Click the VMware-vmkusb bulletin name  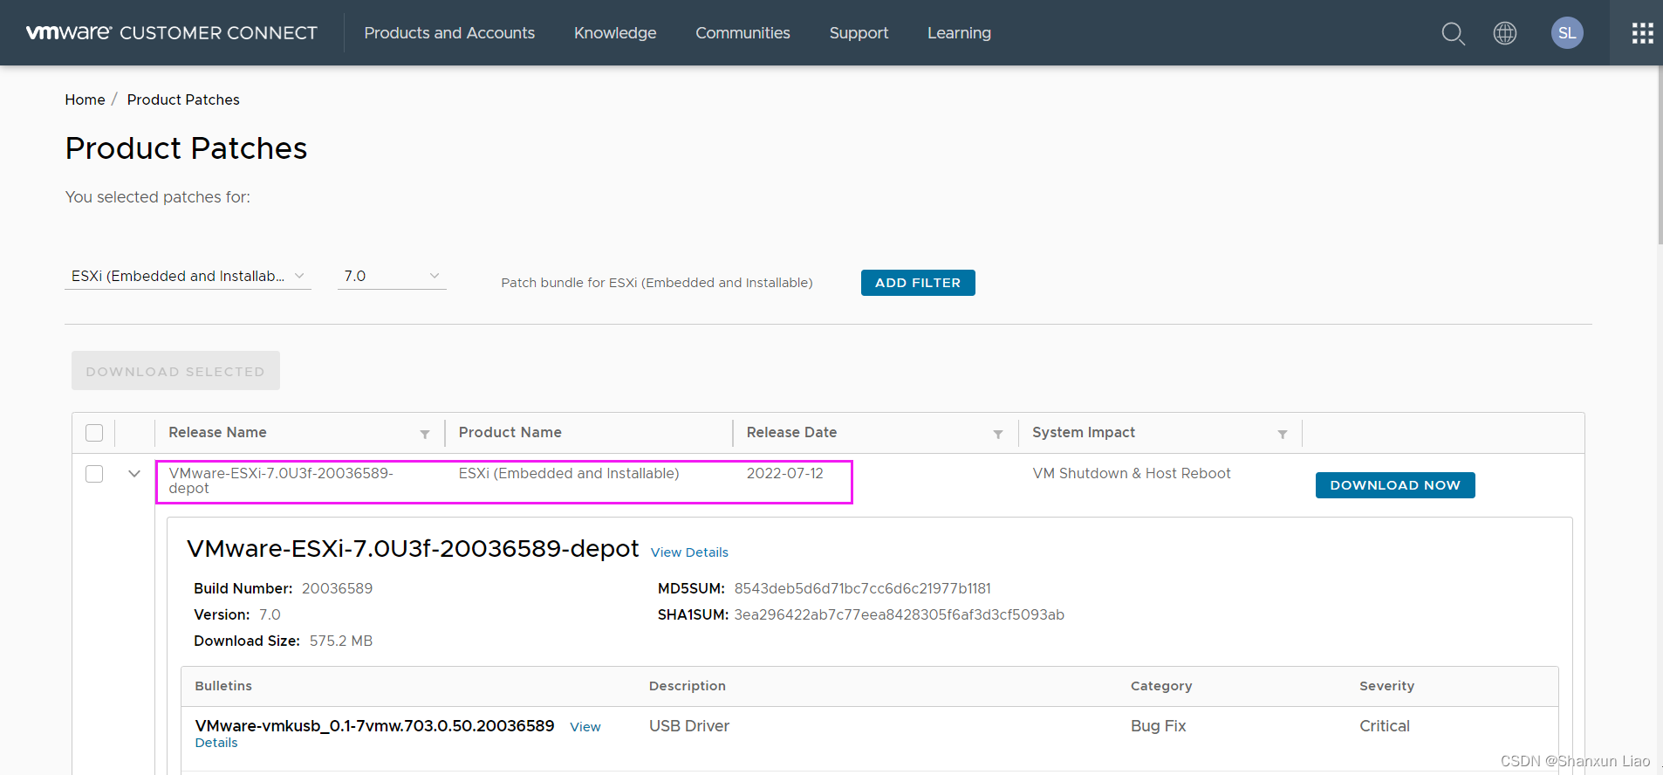coord(375,726)
